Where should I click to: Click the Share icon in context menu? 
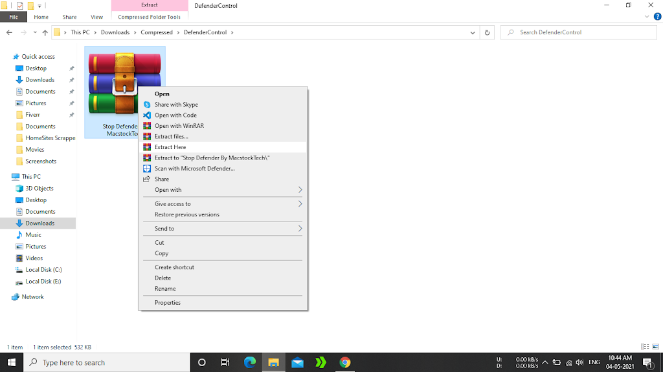147,179
